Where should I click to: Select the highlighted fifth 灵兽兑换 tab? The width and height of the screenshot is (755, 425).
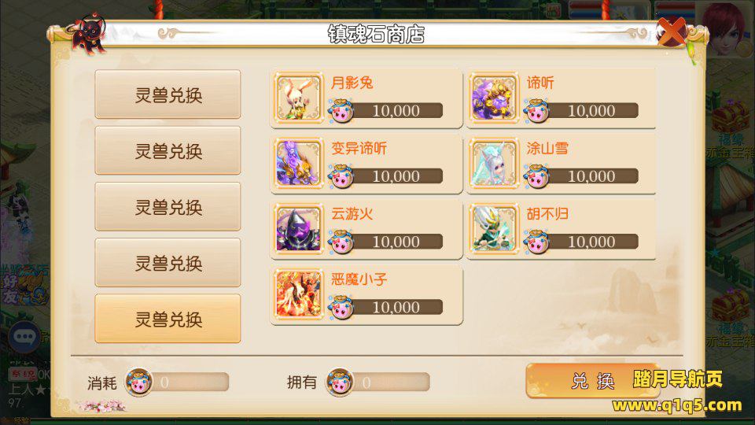(x=168, y=319)
